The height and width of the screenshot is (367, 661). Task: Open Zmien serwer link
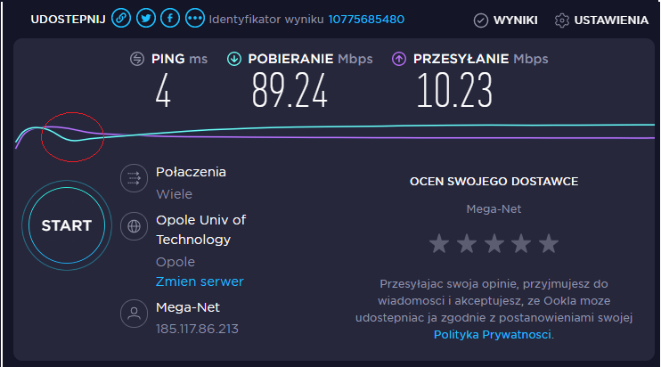pos(200,281)
